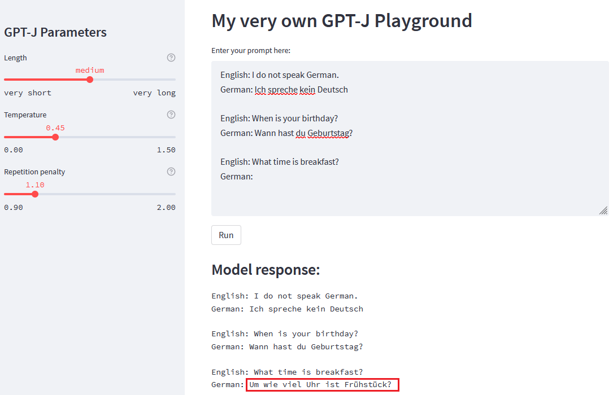613x395 pixels.
Task: Click the '0.90' repetition penalty minimum
Action: coord(14,207)
